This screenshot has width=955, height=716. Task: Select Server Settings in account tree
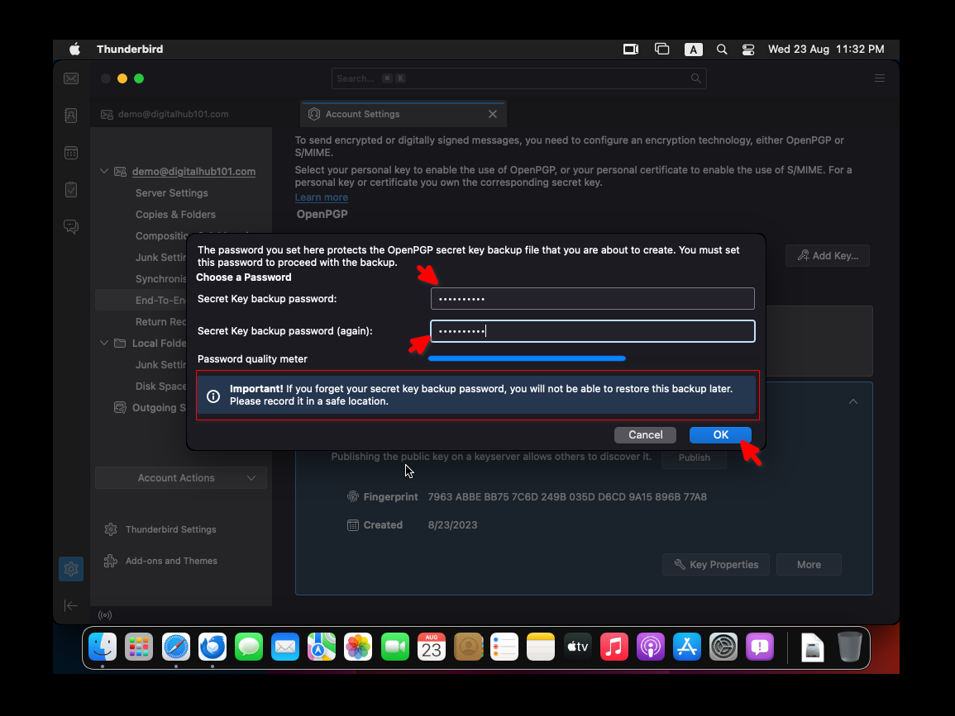click(172, 193)
